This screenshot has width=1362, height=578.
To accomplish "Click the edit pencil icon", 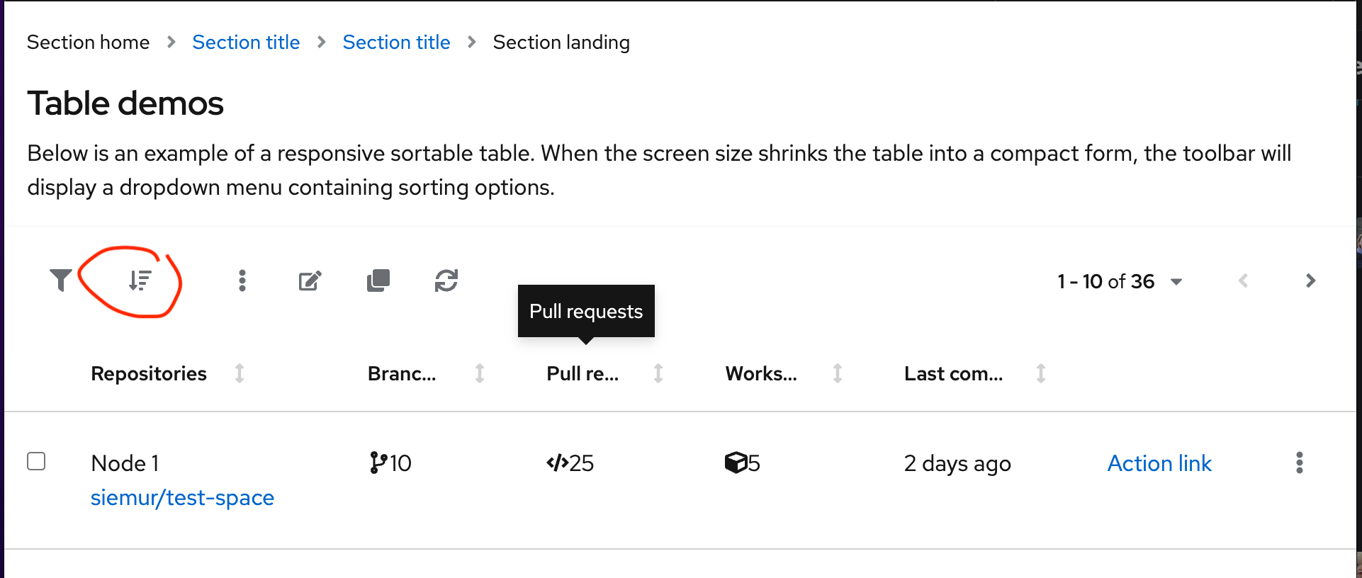I will (310, 281).
